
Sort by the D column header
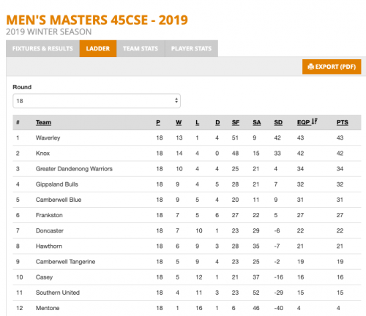[x=217, y=122]
